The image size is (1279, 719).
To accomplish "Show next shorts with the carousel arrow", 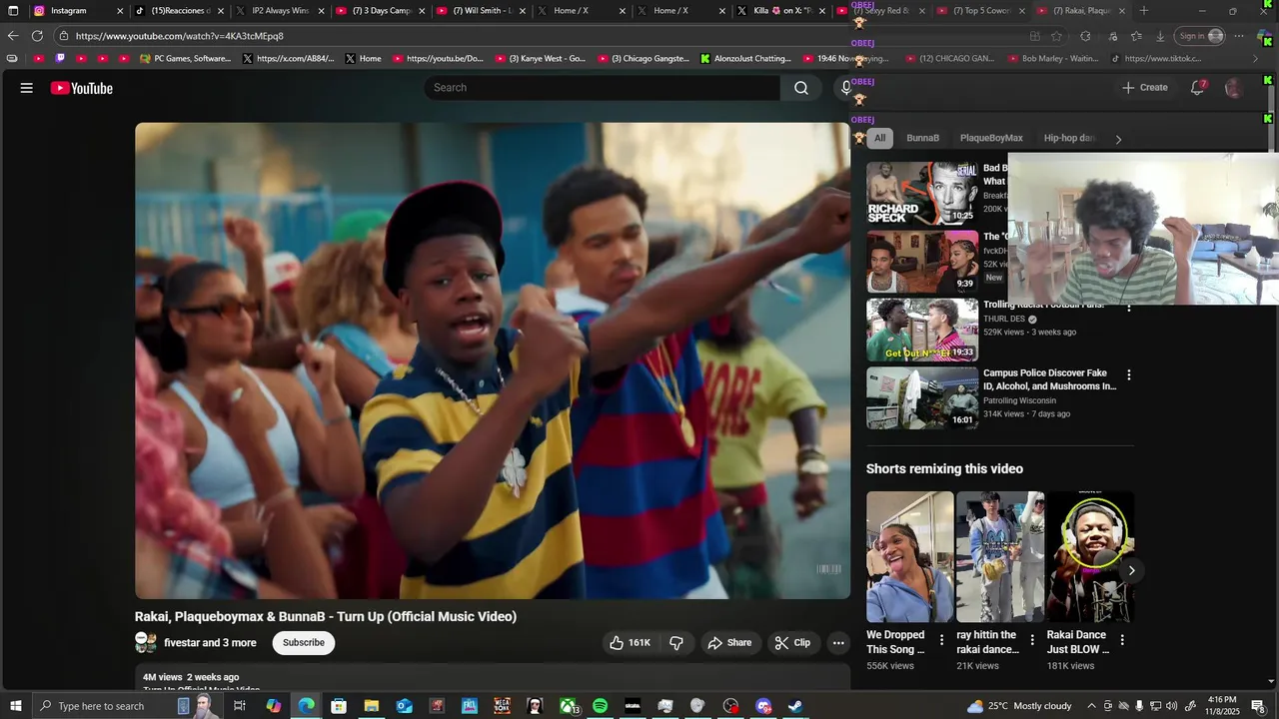I will point(1131,570).
